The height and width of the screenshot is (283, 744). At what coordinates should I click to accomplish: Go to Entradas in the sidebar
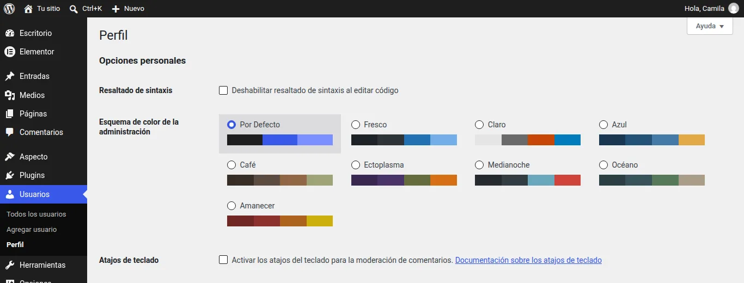(x=44, y=76)
